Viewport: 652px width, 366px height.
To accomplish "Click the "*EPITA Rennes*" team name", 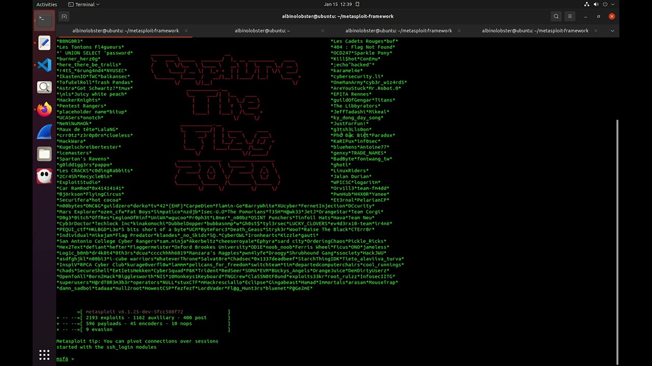I will pyautogui.click(x=351, y=94).
